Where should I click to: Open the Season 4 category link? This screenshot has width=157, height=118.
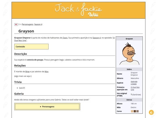coord(38,24)
